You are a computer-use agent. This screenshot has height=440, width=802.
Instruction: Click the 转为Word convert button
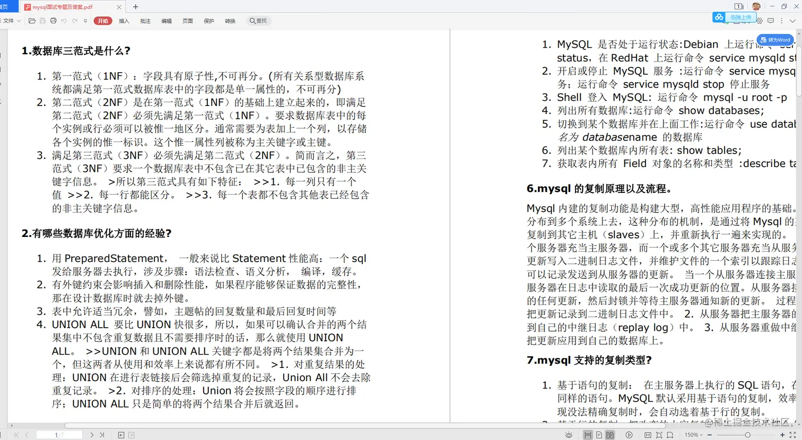click(x=775, y=40)
